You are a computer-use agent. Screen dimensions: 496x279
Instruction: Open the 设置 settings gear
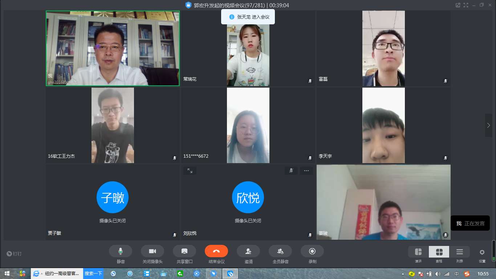[482, 252]
